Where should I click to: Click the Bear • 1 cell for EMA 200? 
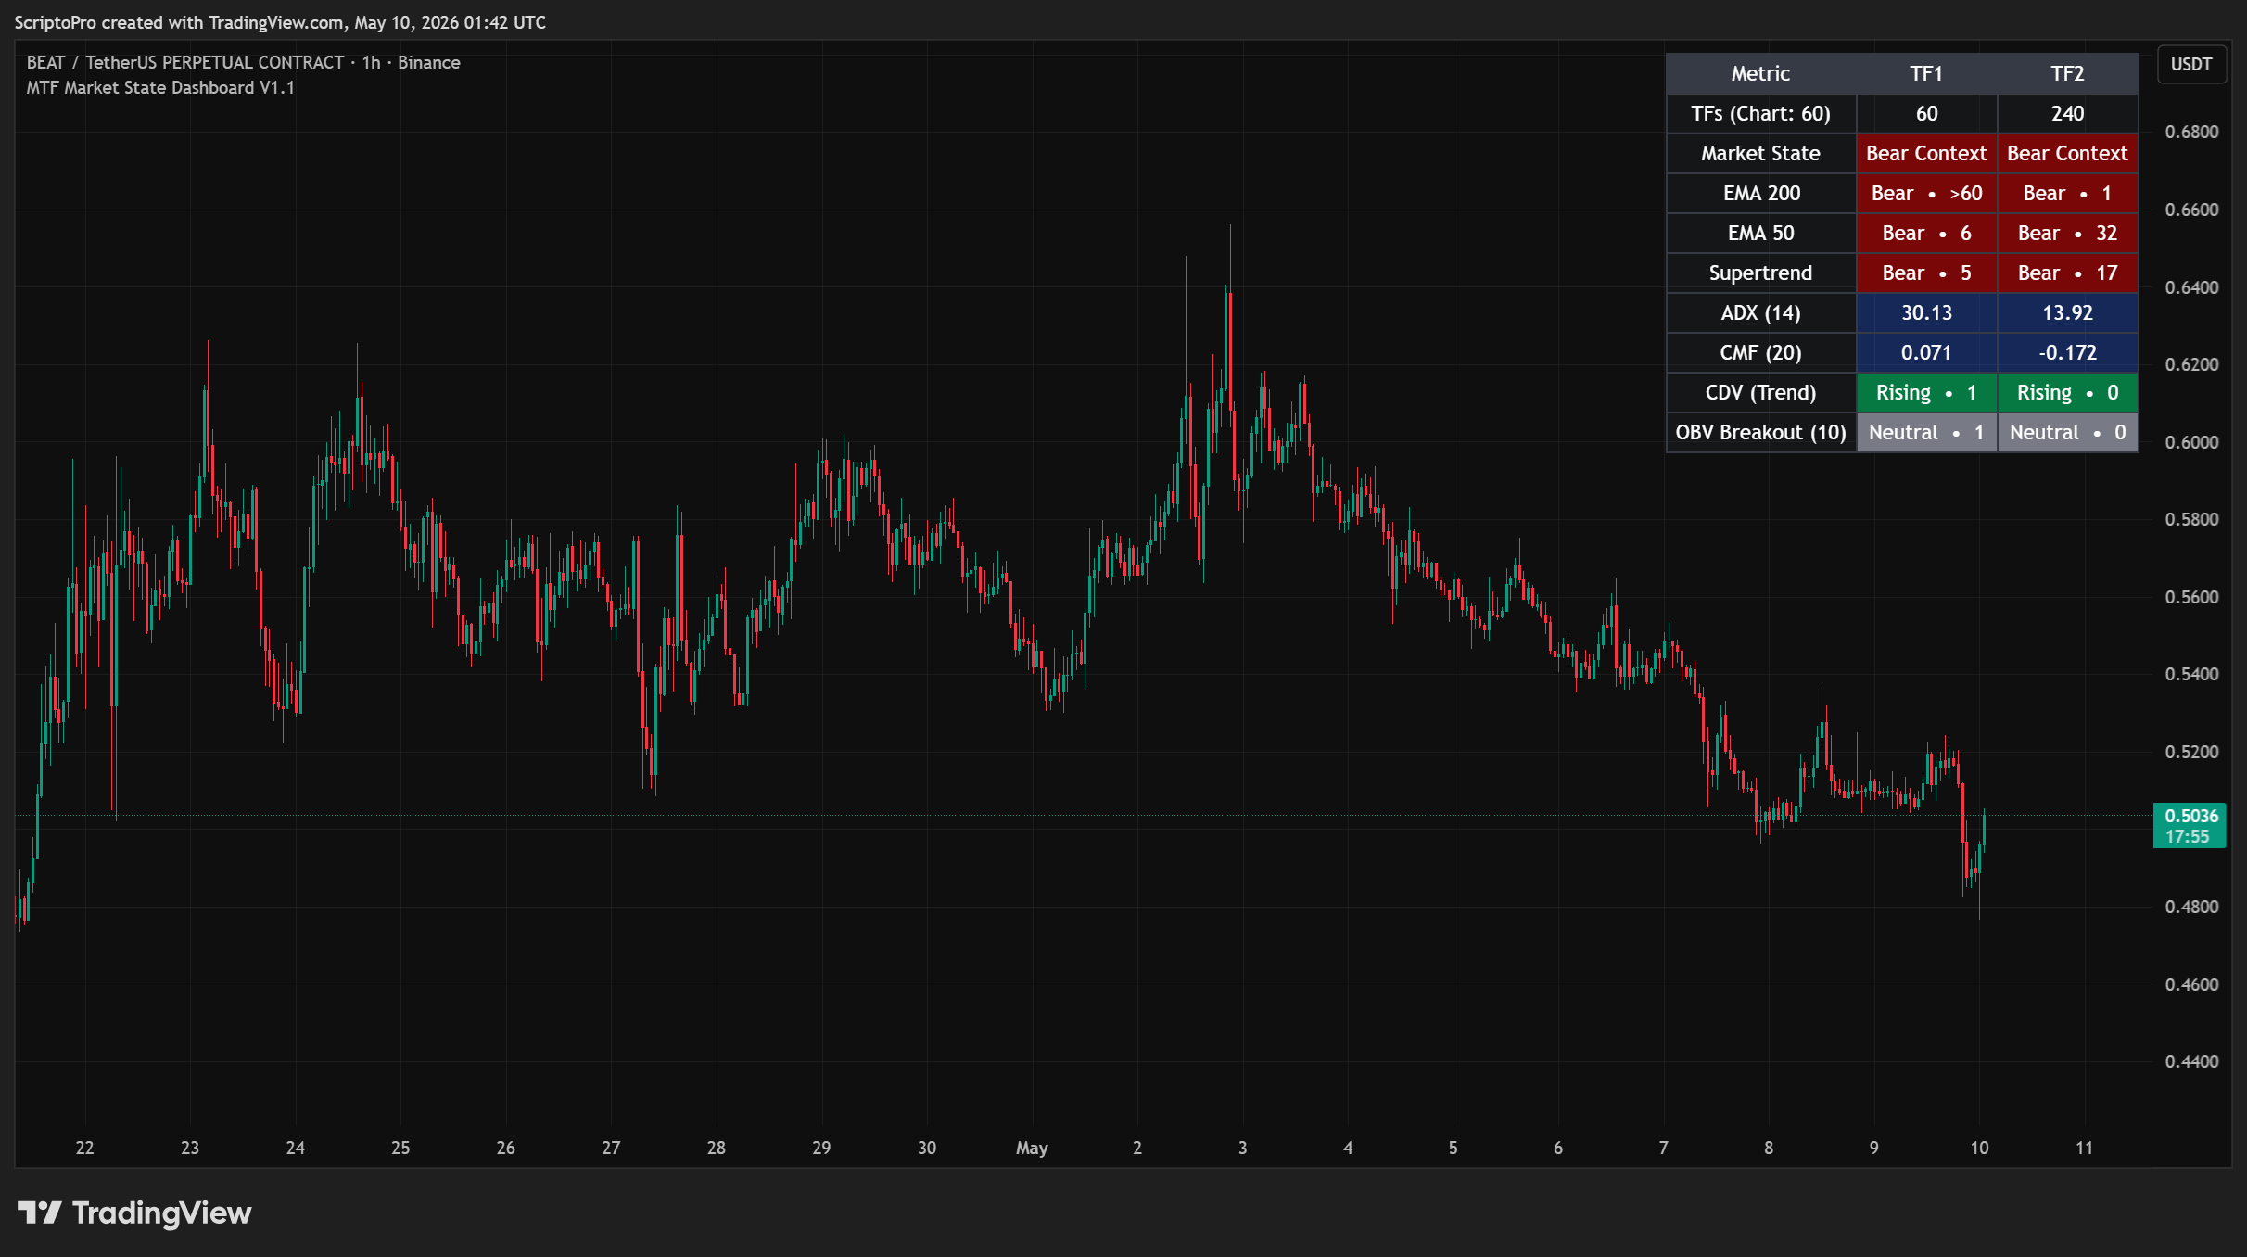[x=2067, y=193]
